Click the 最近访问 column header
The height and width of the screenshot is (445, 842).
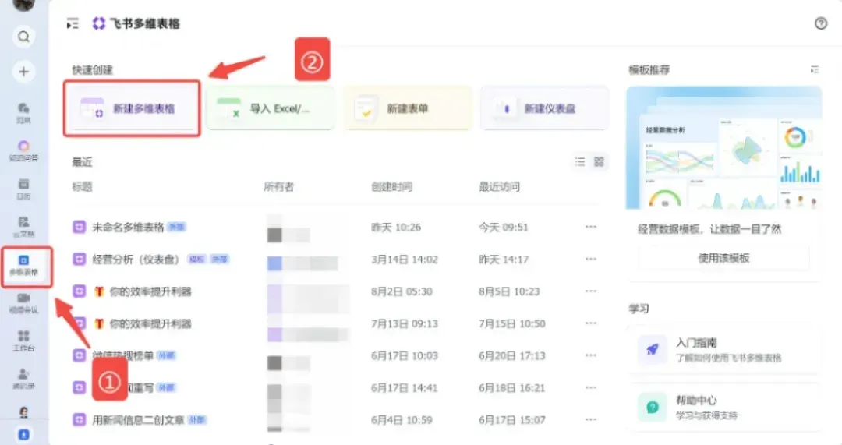click(x=500, y=187)
